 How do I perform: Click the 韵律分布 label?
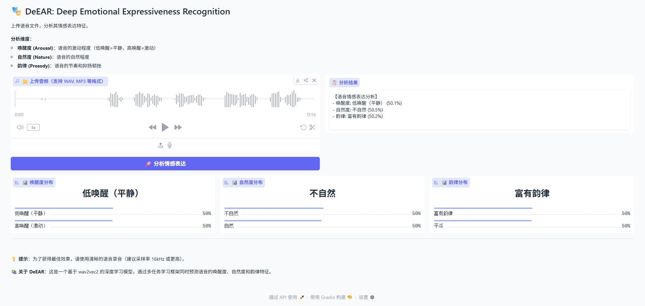[x=451, y=182]
